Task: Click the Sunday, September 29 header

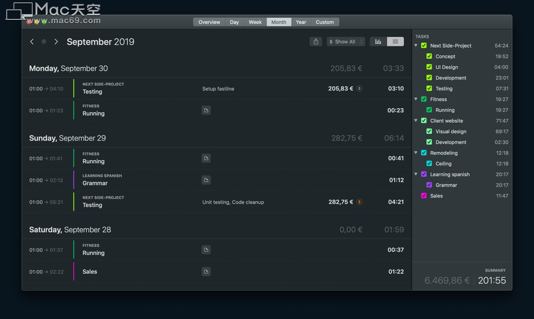Action: click(x=67, y=138)
